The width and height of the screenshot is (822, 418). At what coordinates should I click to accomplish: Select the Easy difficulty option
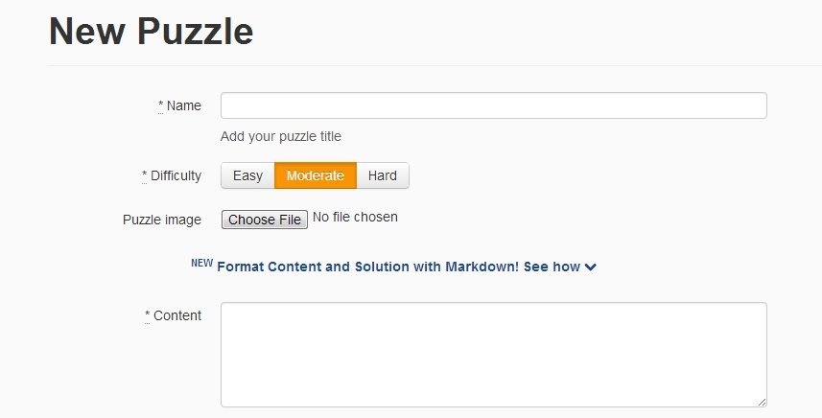point(247,175)
